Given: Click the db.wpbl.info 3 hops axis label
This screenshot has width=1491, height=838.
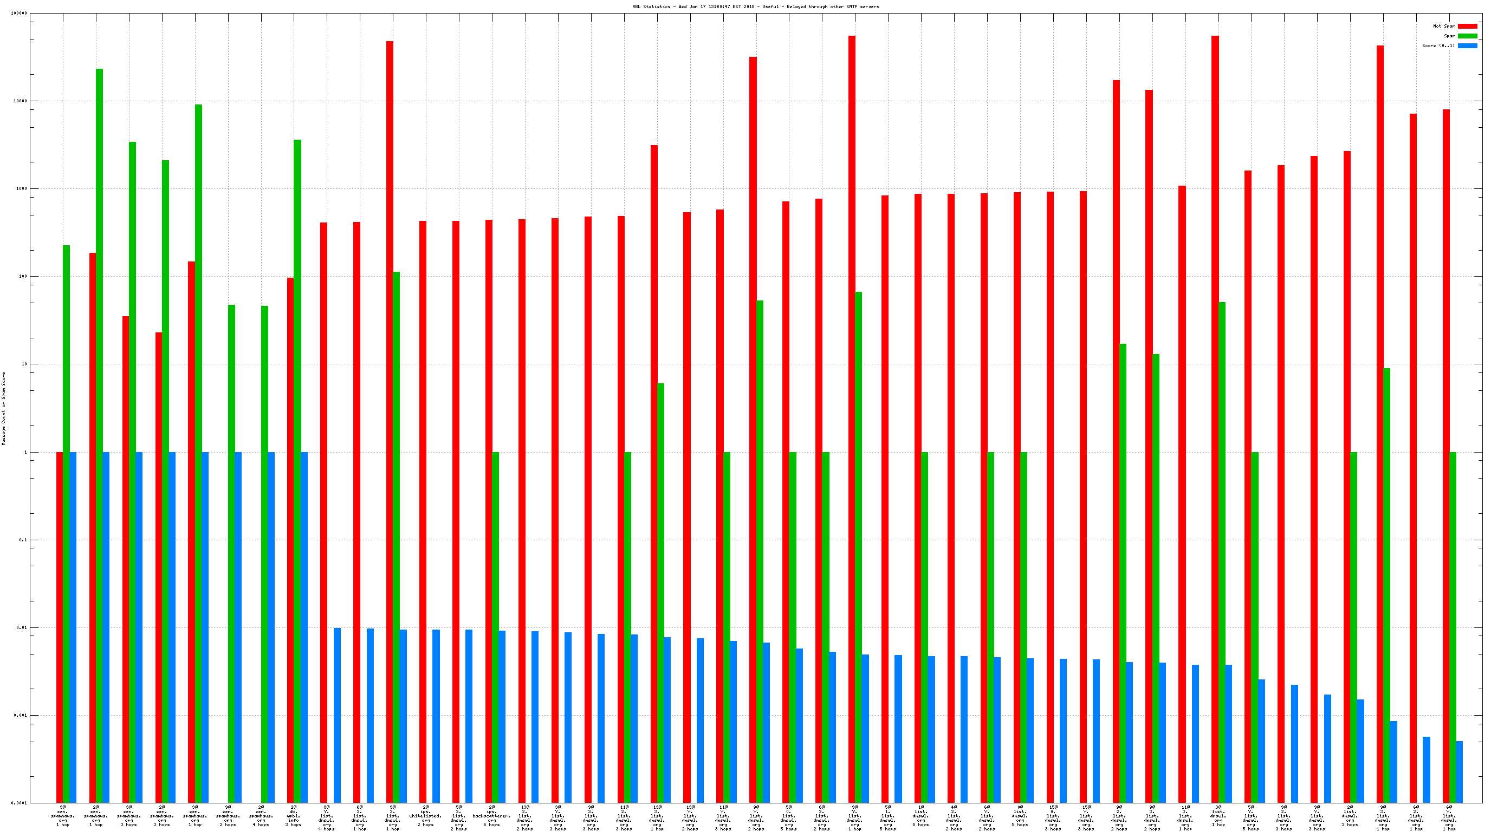Looking at the screenshot, I should pyautogui.click(x=294, y=815).
